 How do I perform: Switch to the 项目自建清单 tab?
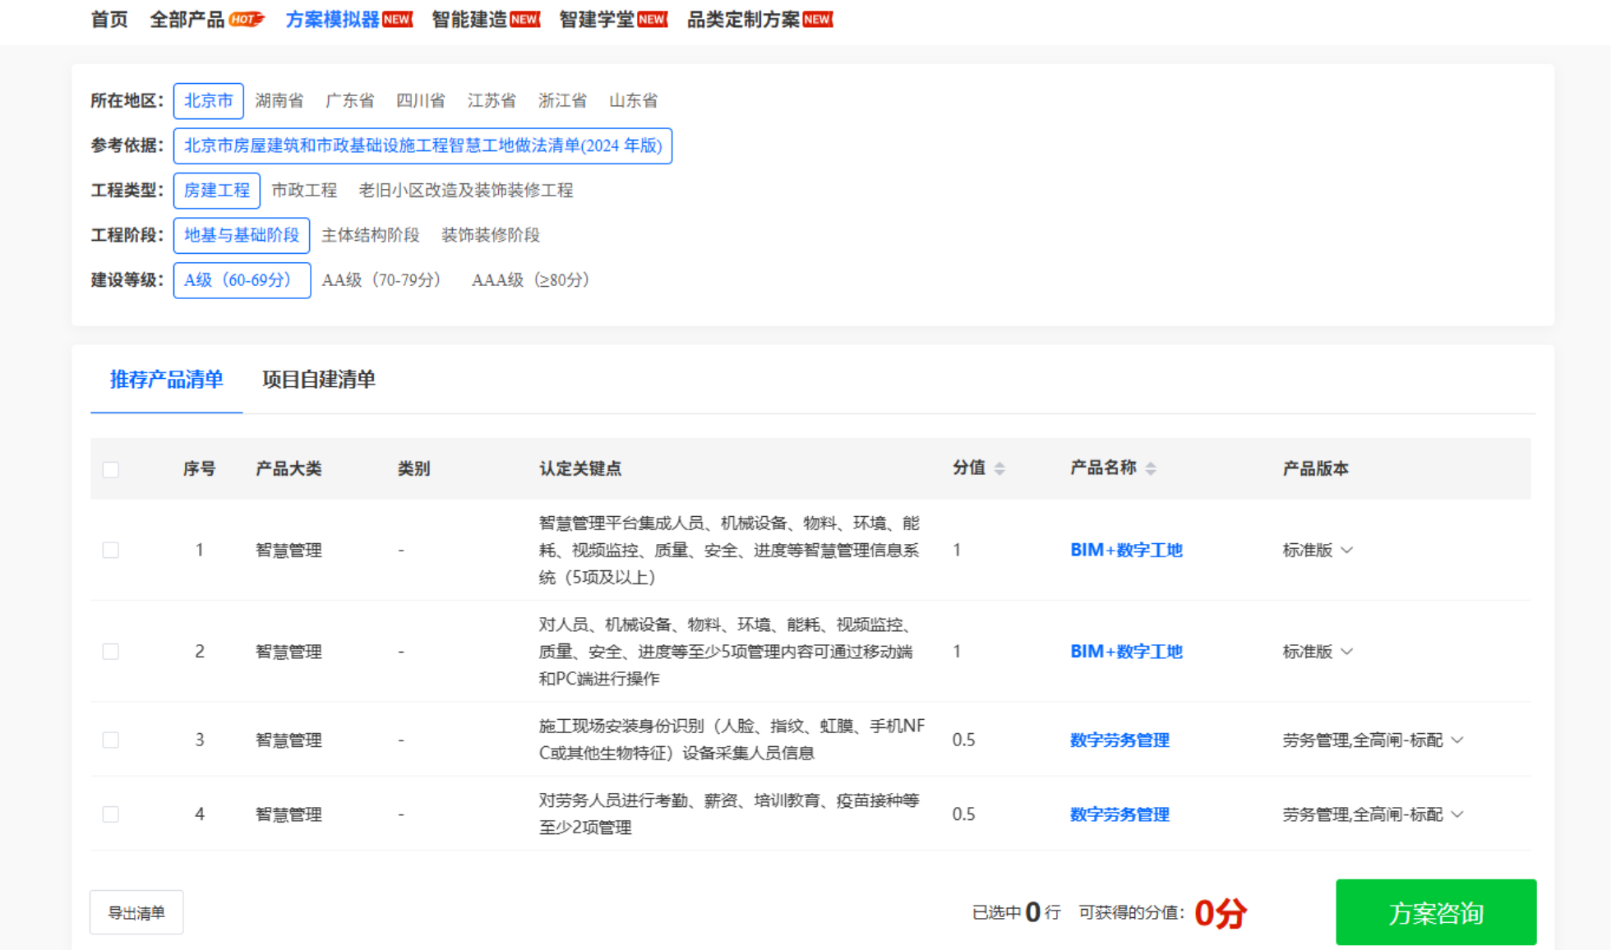[318, 379]
